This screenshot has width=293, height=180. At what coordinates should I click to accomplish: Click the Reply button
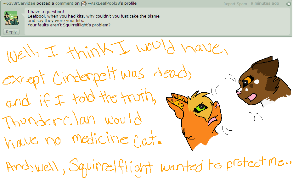pos(11,32)
